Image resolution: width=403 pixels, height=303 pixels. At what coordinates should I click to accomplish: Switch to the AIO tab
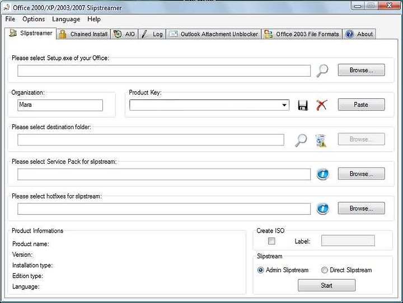[124, 34]
